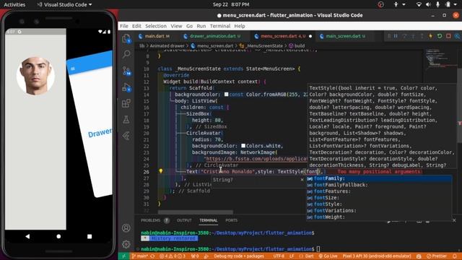Switch to the PORTS panel tab
This screenshot has width=462, height=260.
point(231,220)
